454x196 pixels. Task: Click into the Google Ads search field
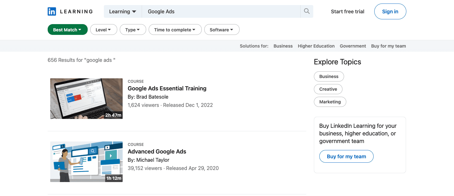pos(221,11)
